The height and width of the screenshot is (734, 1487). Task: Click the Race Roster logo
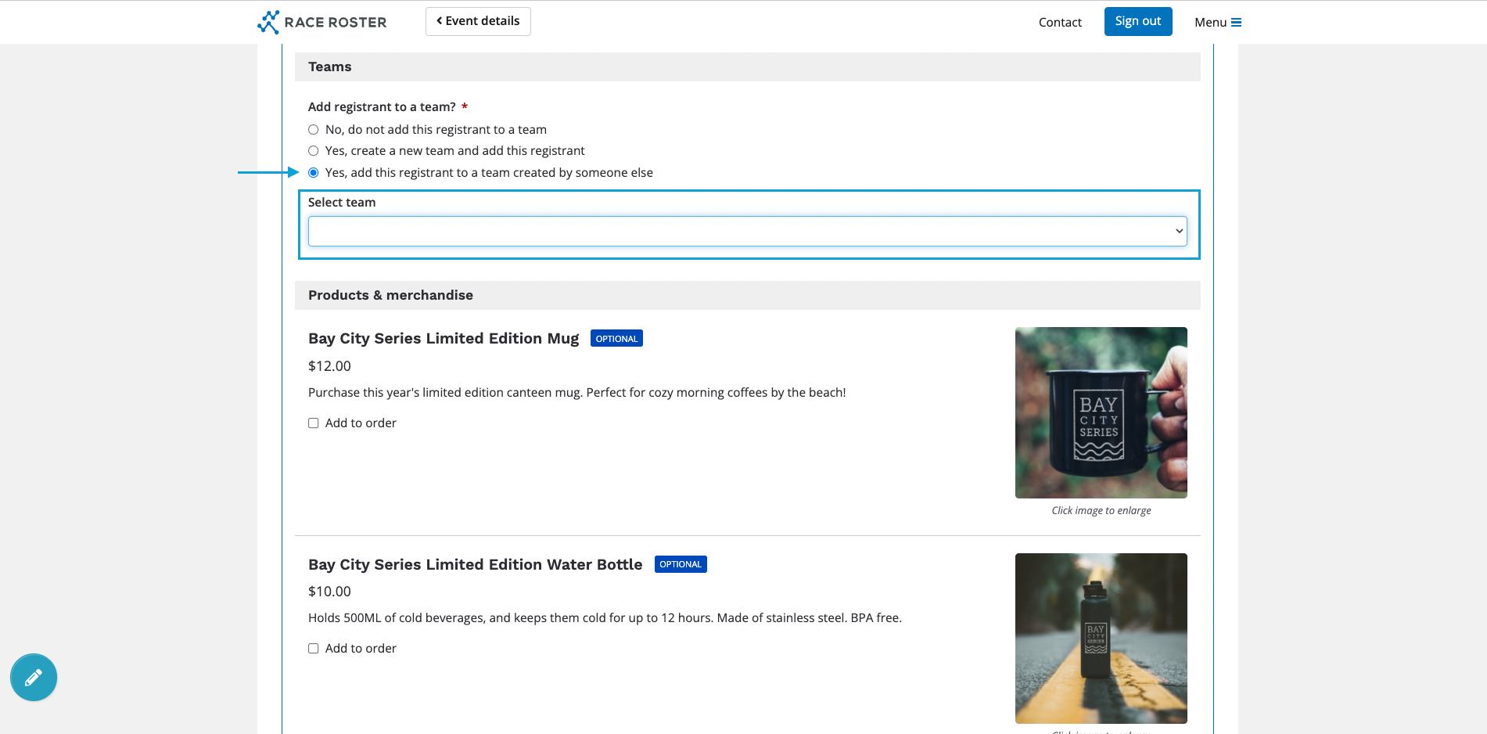coord(321,22)
